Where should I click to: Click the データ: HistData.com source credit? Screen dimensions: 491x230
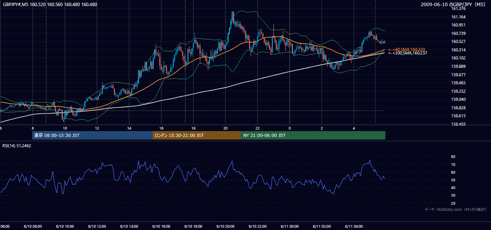pos(456,209)
